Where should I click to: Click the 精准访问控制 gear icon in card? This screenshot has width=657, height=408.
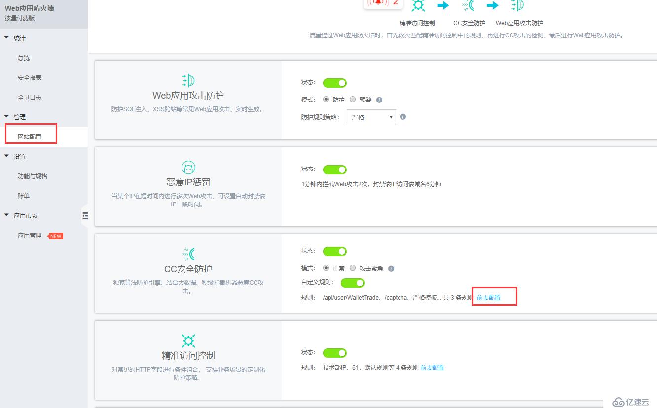(188, 340)
